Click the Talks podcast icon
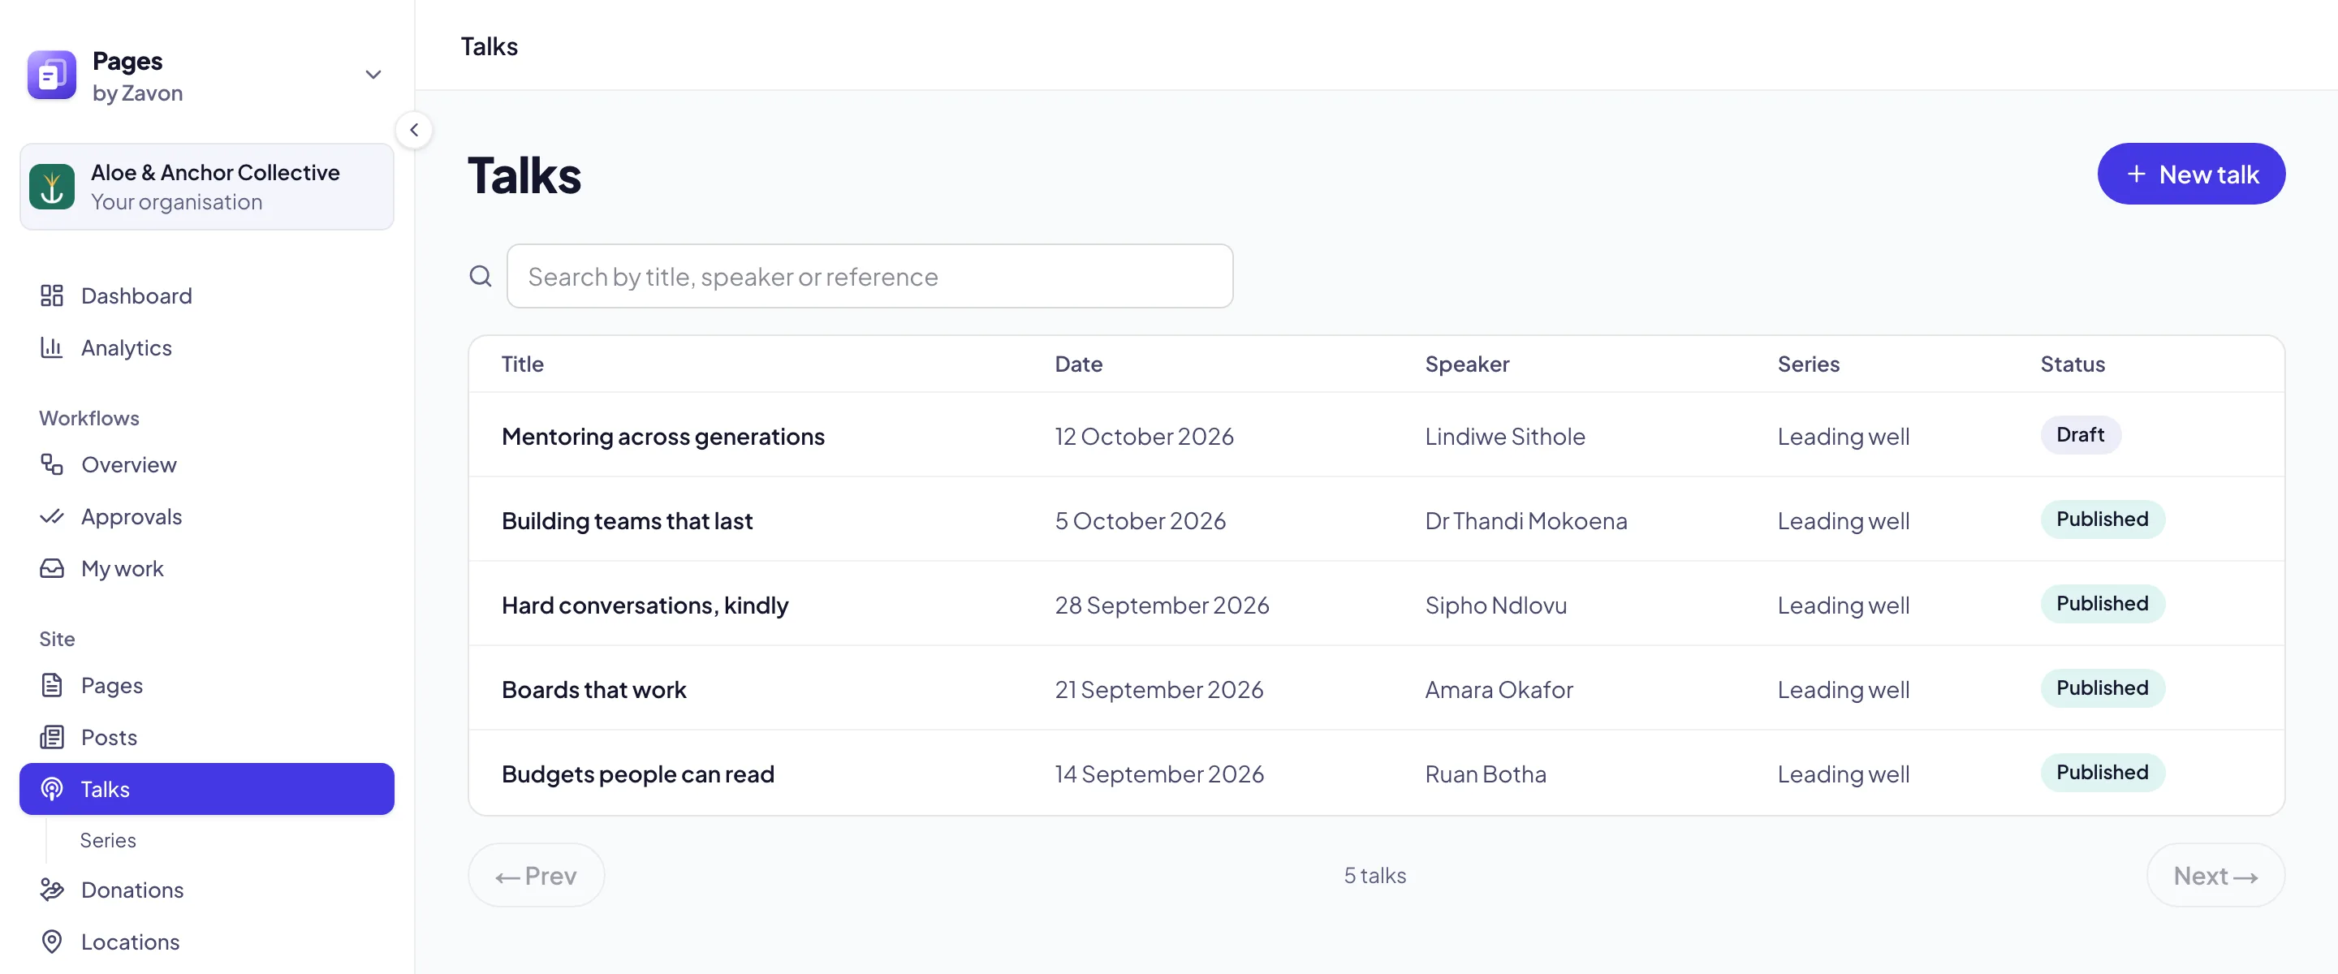The image size is (2338, 974). [52, 788]
